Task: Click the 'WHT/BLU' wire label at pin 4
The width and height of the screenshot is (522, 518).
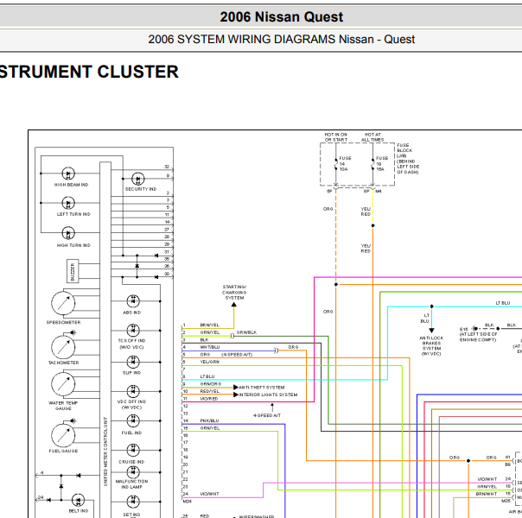Action: coord(210,347)
